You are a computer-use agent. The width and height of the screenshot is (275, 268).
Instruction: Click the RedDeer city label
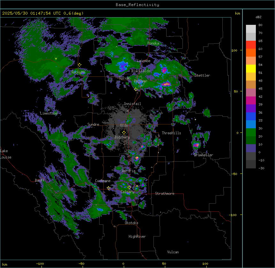click(141, 81)
